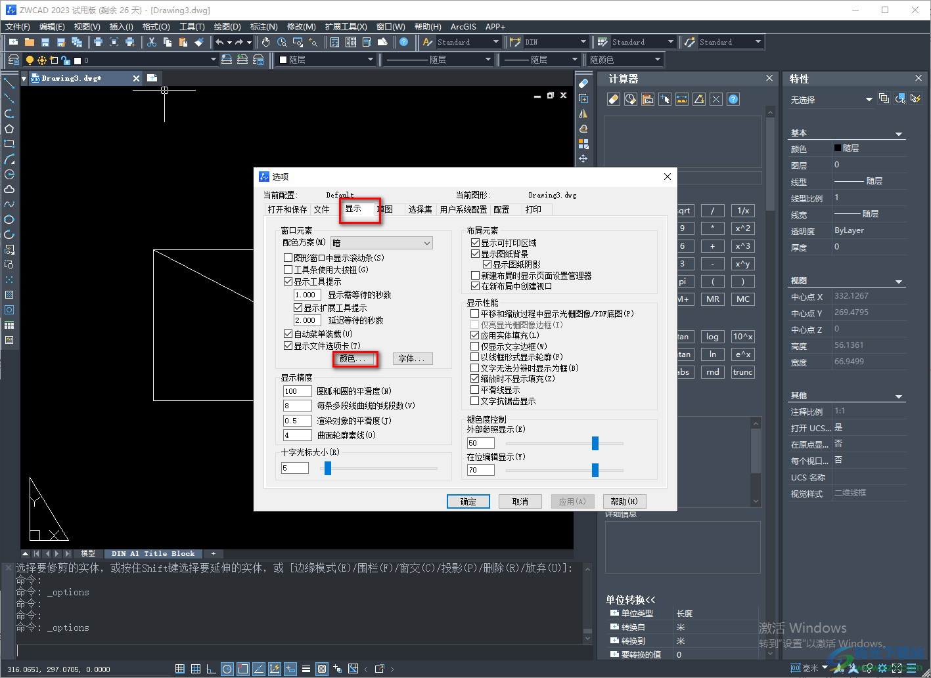Click the 帮助(H) button in dialog
Image resolution: width=931 pixels, height=678 pixels.
coord(624,501)
